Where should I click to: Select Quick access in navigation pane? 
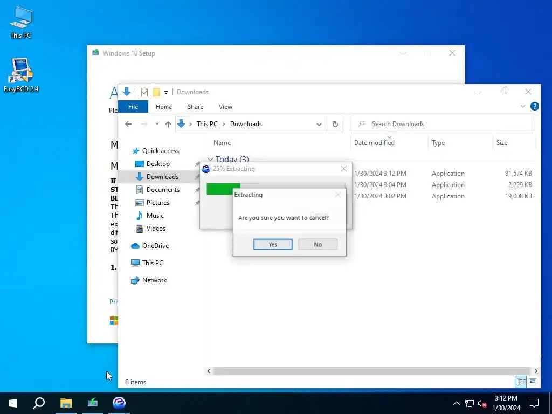click(161, 151)
